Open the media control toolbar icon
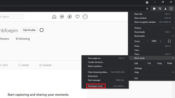 click(x=160, y=9)
